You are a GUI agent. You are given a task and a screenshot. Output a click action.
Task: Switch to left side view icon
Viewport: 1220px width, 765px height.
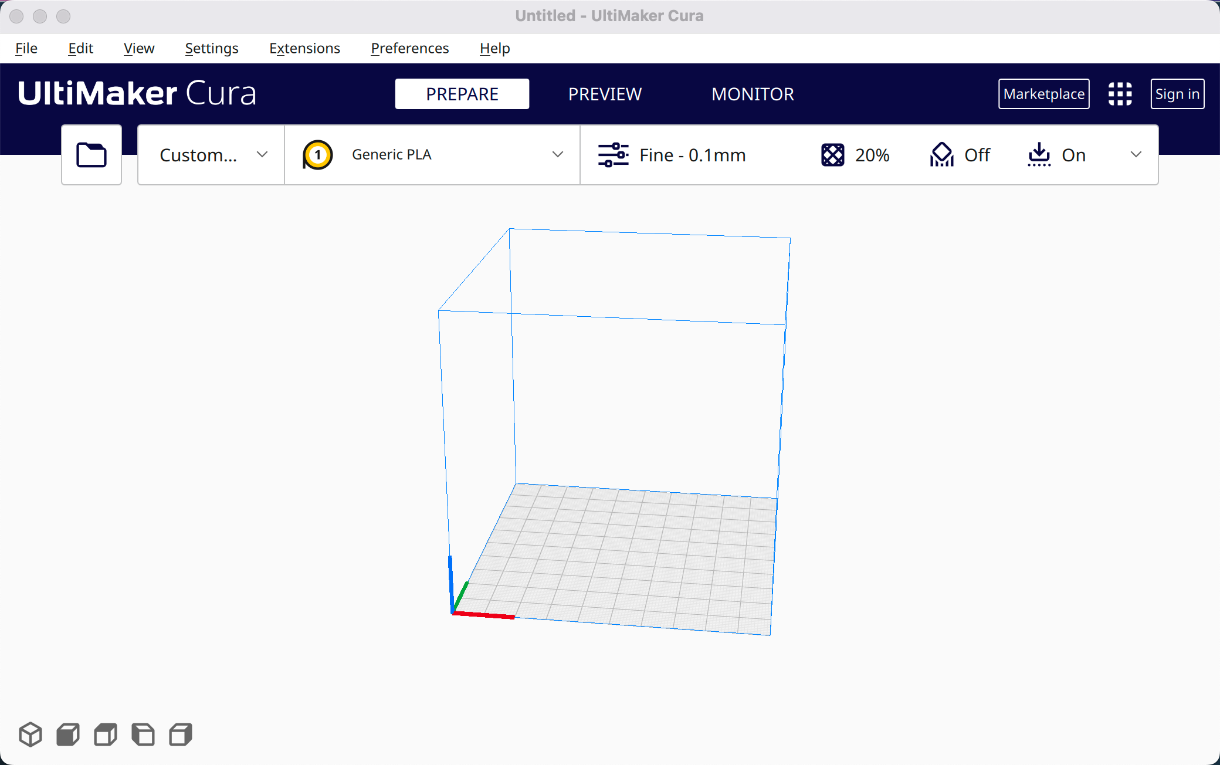pyautogui.click(x=143, y=734)
